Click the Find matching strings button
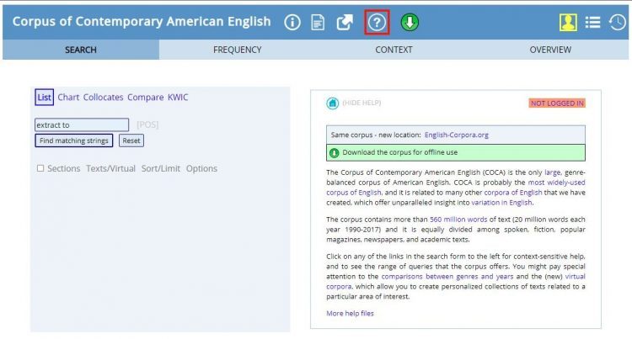 click(74, 140)
